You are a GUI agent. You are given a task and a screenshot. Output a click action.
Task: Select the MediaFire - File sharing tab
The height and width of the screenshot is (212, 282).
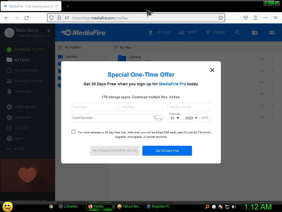(x=31, y=6)
